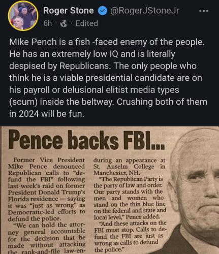The height and width of the screenshot is (254, 219).
Task: Click the 6h post timestamp
Action: pyautogui.click(x=48, y=23)
